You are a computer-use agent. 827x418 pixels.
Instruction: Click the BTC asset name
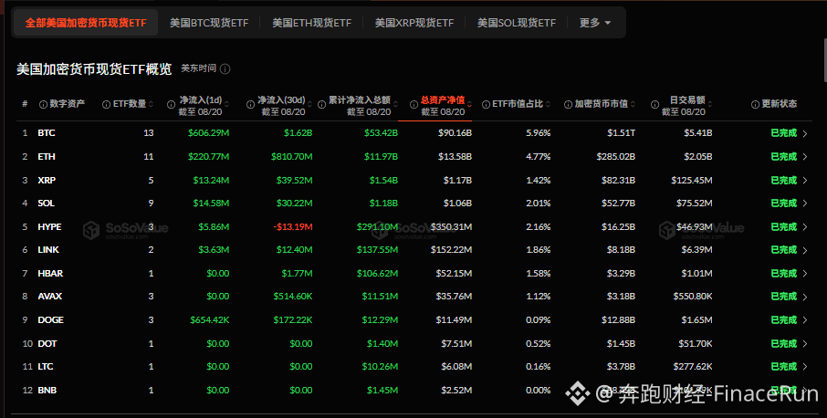pos(47,133)
